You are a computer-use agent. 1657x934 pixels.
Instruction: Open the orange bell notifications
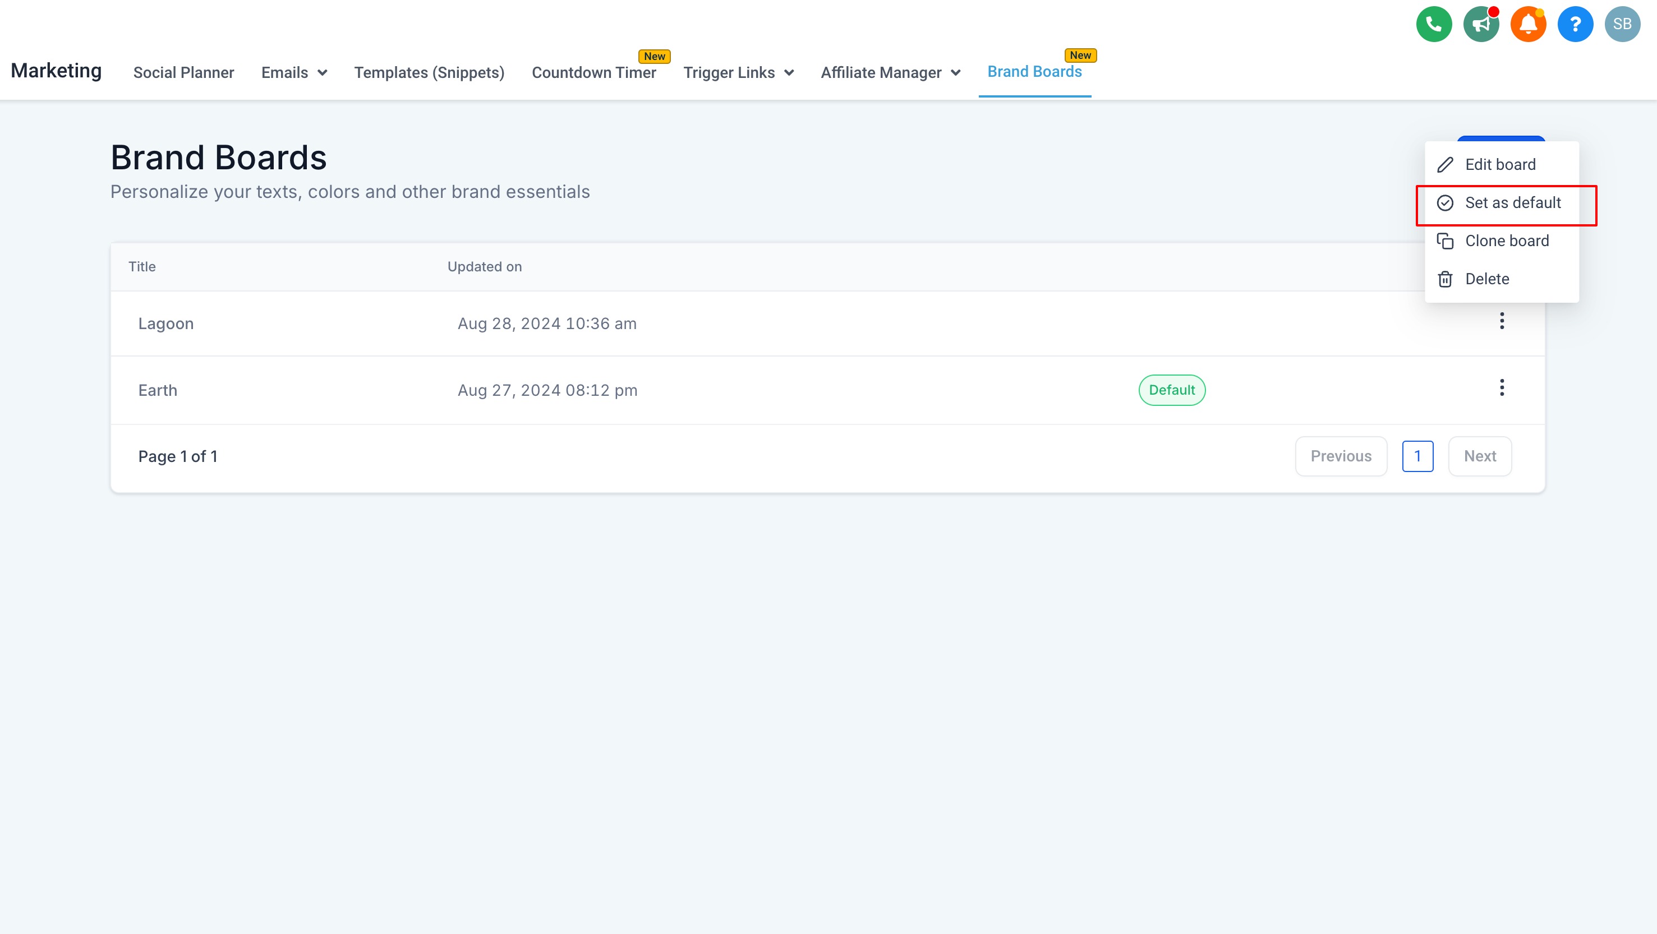tap(1528, 25)
